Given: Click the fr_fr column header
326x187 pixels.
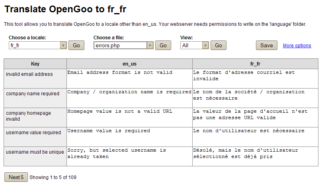Looking at the screenshot, I should tap(255, 64).
